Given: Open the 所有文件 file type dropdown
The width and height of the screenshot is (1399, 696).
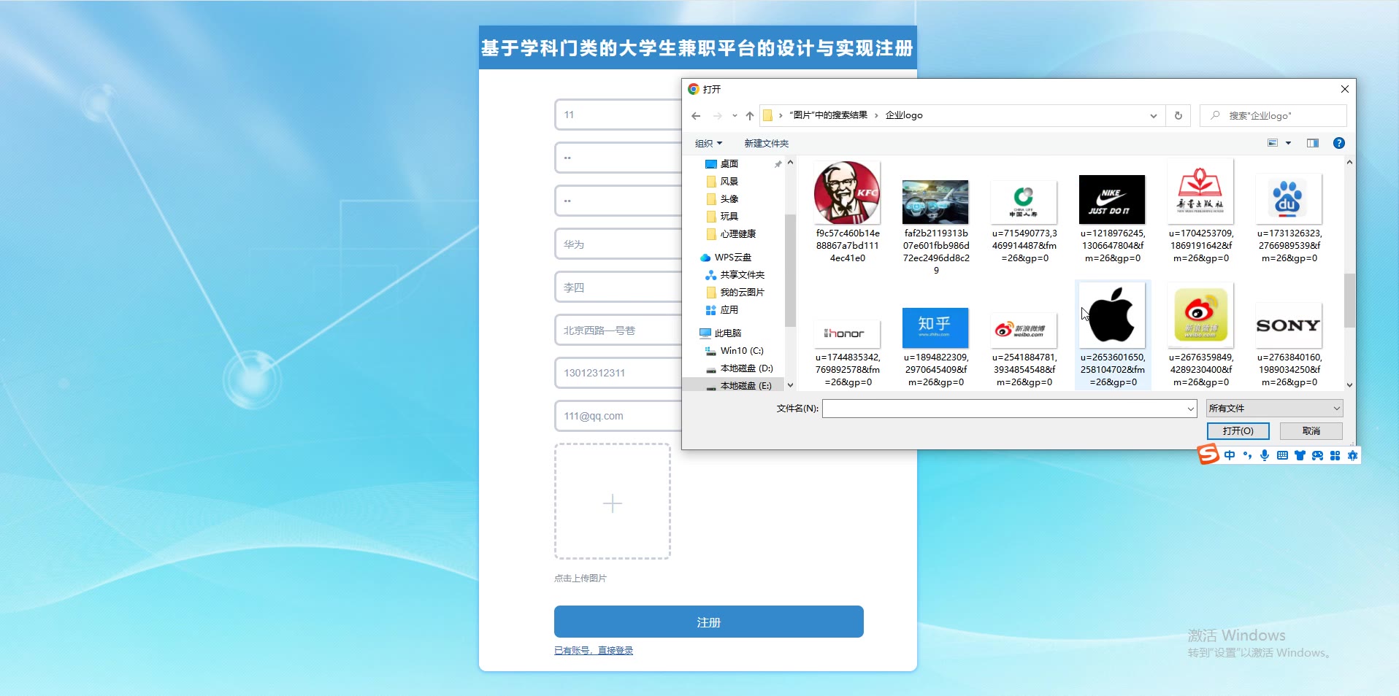Looking at the screenshot, I should (x=1274, y=409).
